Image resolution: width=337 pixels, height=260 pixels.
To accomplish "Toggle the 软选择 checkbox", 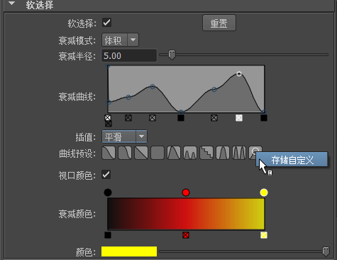I will (x=106, y=23).
